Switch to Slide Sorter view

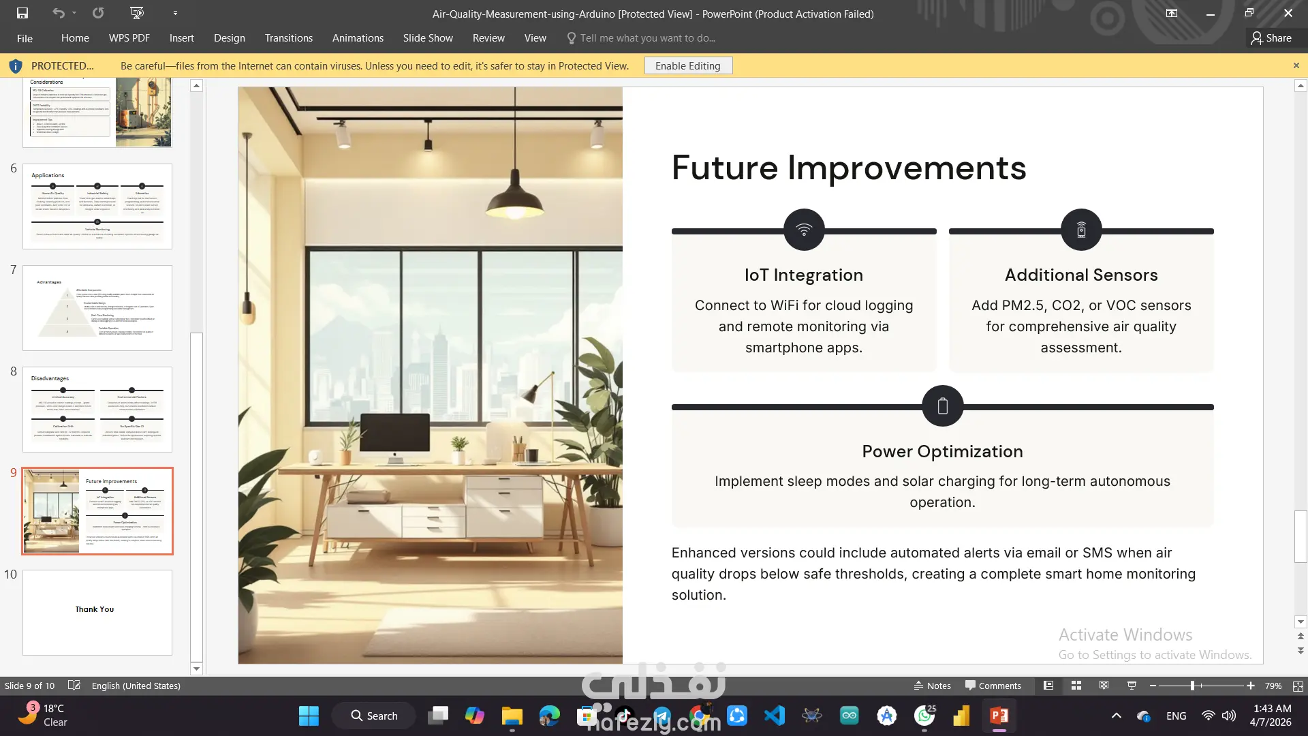1076,686
